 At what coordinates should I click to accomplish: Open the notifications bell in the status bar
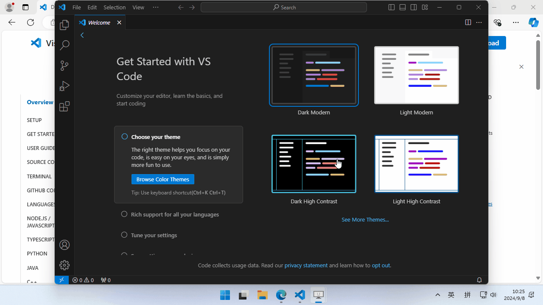(x=479, y=280)
